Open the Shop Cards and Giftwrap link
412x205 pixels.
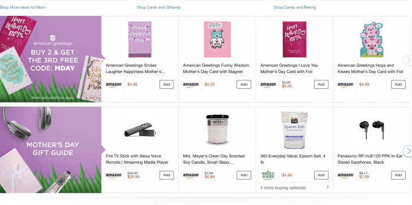point(158,7)
